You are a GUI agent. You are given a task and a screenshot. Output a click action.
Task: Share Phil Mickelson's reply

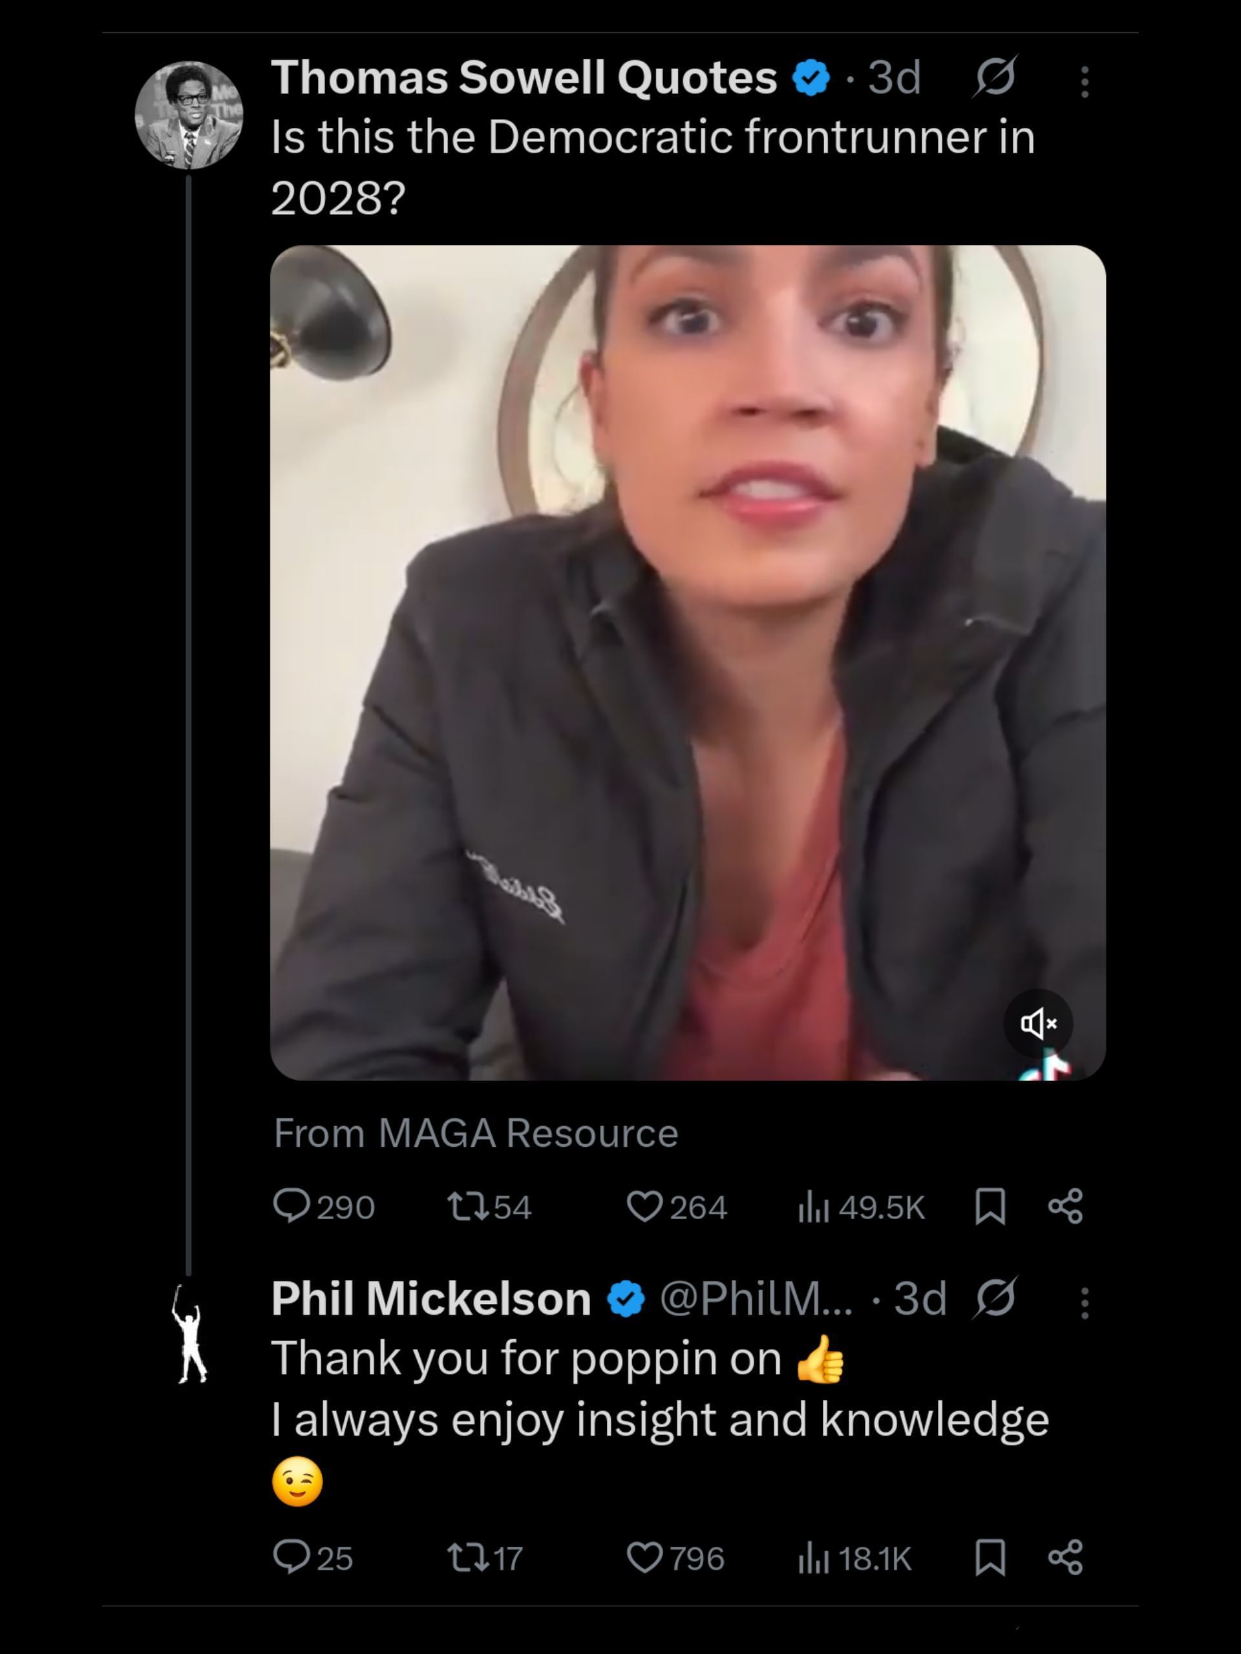(1065, 1558)
